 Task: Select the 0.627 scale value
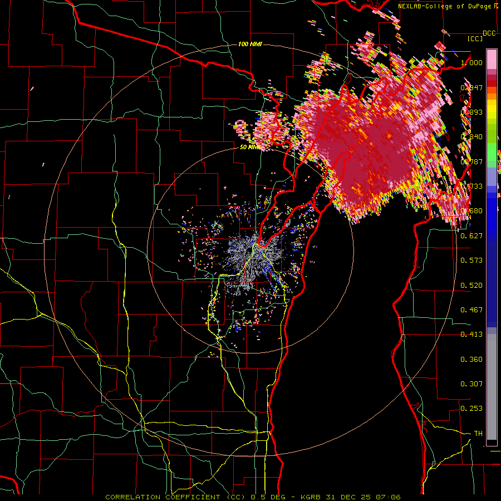471,236
